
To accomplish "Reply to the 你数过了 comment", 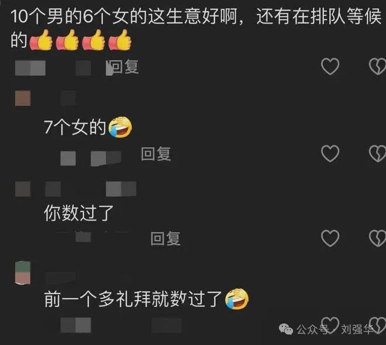I will coord(166,238).
